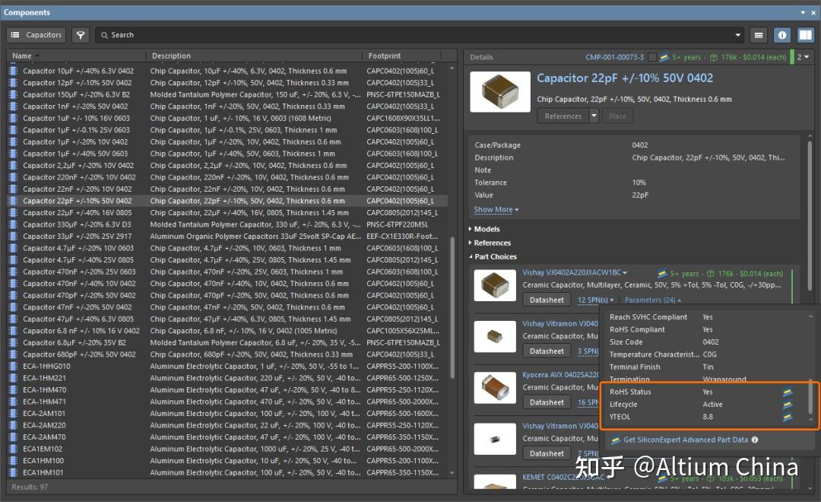Click the KEMET C0402C part link
Viewport: 821px width, 502px height.
point(563,478)
